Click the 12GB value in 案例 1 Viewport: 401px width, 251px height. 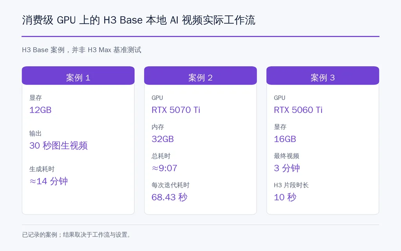(40, 110)
